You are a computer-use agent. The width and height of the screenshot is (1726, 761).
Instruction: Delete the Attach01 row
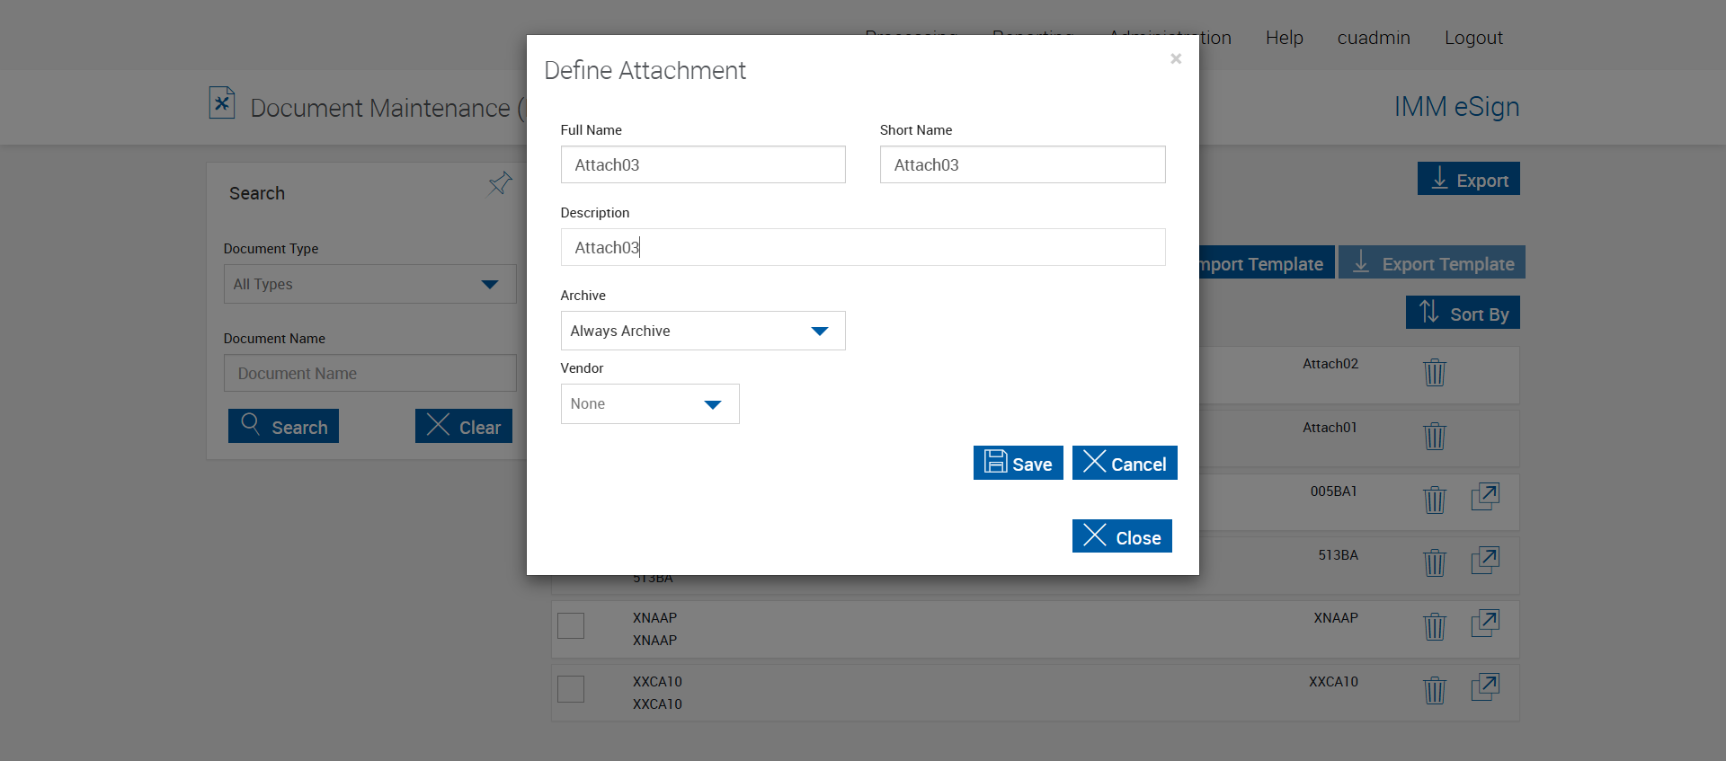(x=1435, y=436)
